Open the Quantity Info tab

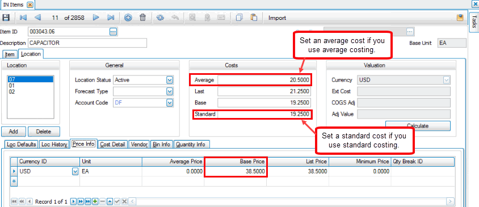point(191,145)
